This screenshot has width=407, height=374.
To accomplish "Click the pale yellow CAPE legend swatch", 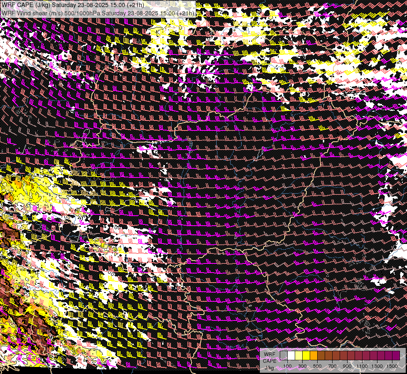I will pyautogui.click(x=299, y=356).
